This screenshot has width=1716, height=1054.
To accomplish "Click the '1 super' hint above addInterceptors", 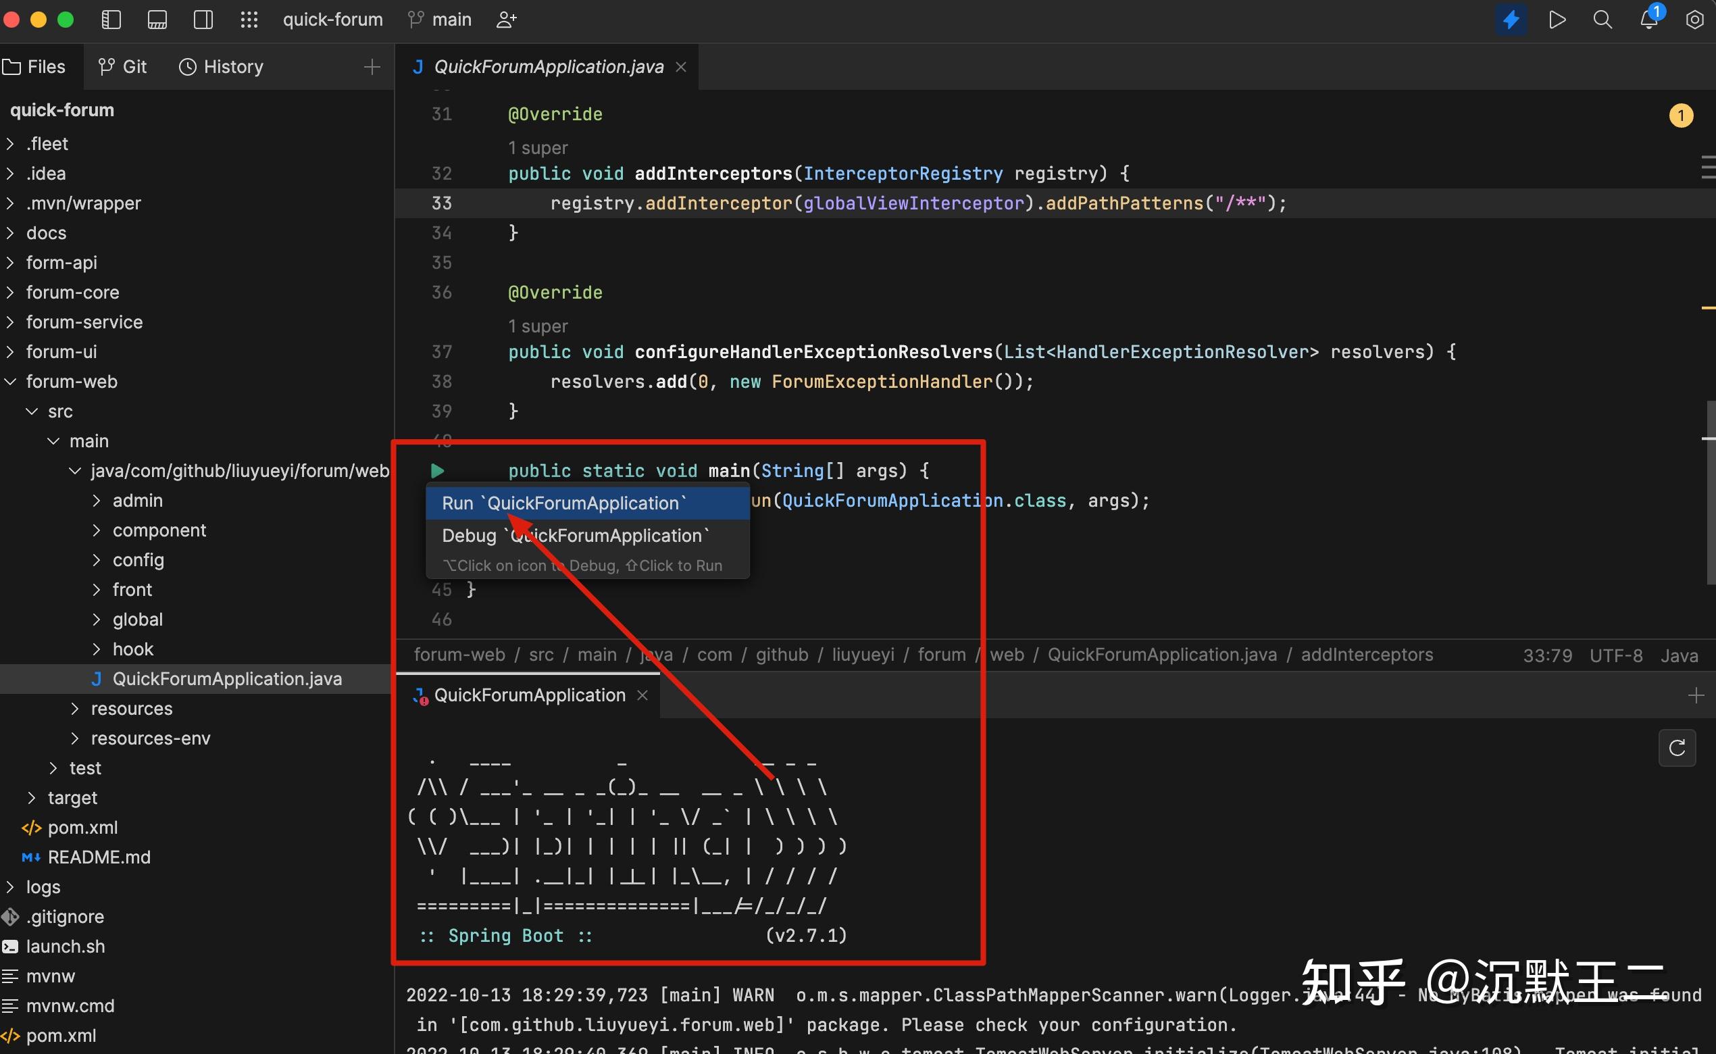I will click(537, 148).
